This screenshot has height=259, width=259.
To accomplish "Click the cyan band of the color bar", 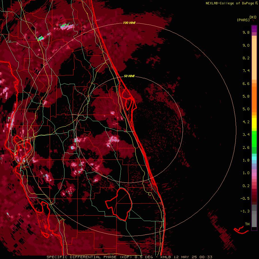I will (x=254, y=158).
